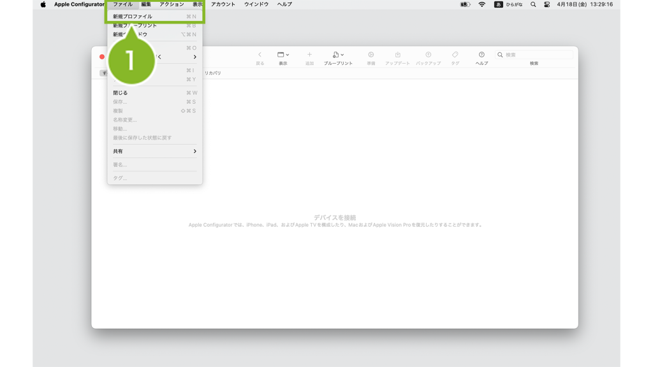Select 移動... in the File menu

[154, 129]
